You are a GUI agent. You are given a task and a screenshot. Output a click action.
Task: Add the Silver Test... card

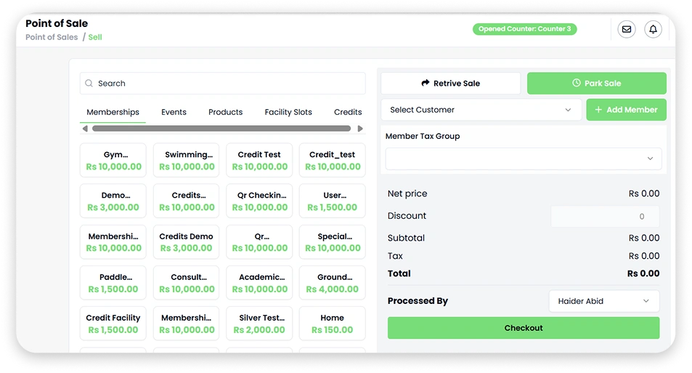pos(259,324)
